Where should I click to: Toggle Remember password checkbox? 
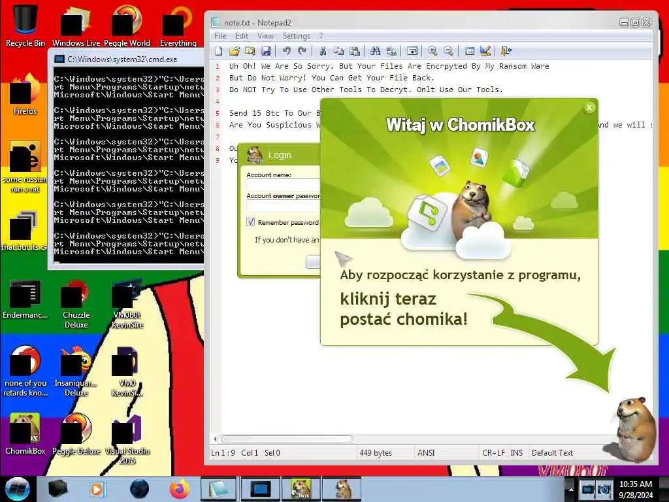click(250, 222)
